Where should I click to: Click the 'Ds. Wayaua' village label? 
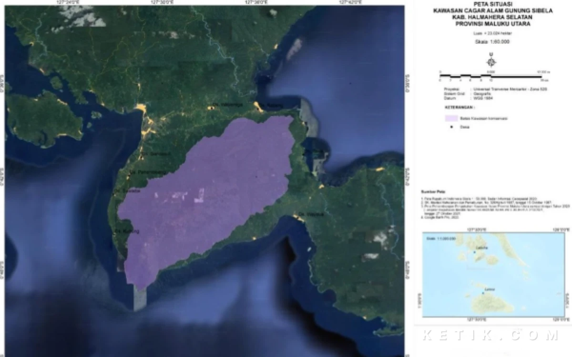312,214
